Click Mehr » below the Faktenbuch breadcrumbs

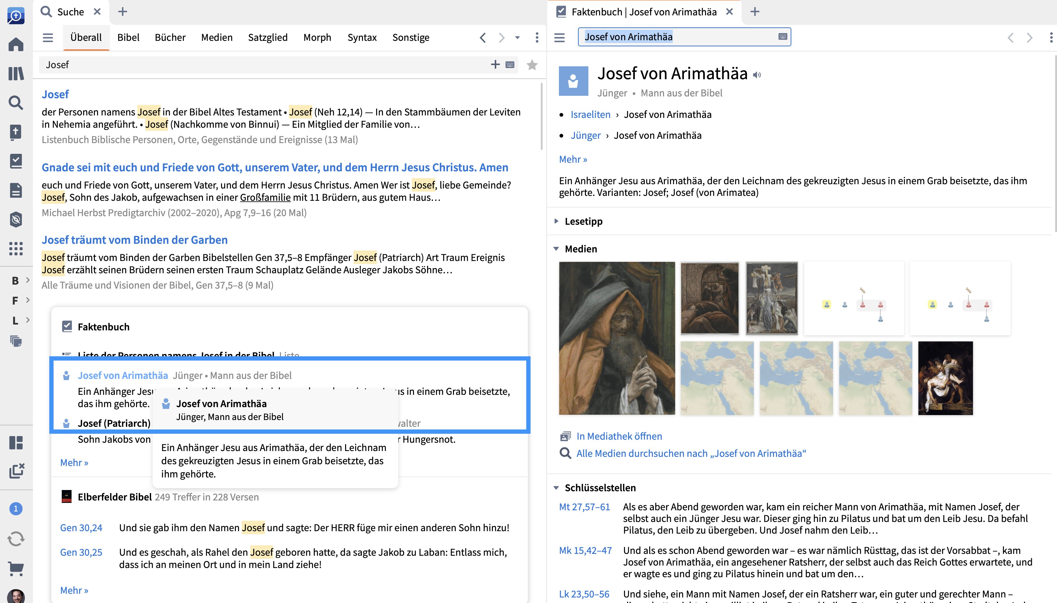573,159
